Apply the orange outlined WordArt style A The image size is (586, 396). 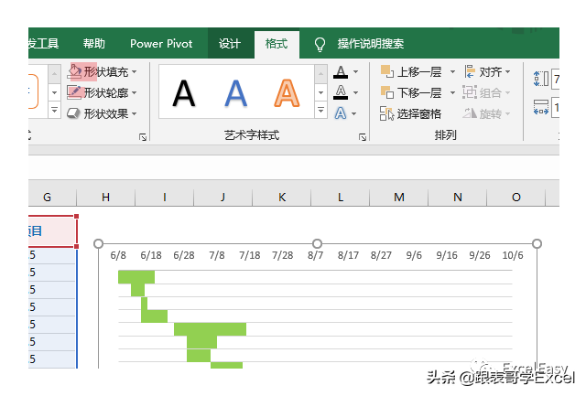tap(287, 93)
